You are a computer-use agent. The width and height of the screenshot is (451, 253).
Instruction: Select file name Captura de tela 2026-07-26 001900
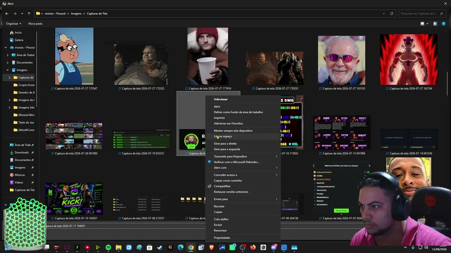tap(76, 153)
